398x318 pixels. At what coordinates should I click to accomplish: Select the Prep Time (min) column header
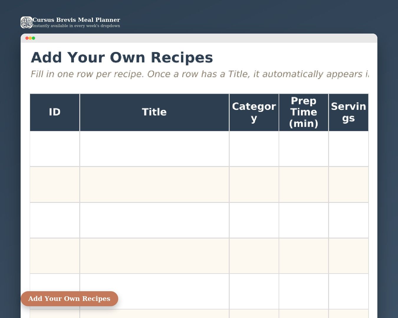click(304, 112)
